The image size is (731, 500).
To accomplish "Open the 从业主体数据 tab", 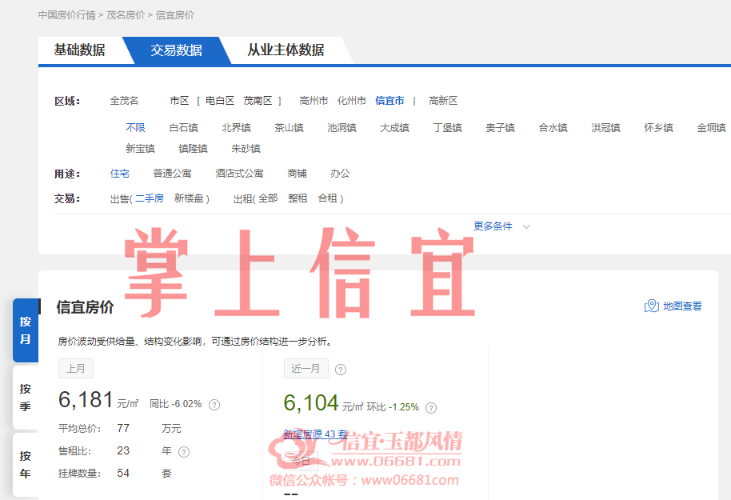I will [286, 50].
